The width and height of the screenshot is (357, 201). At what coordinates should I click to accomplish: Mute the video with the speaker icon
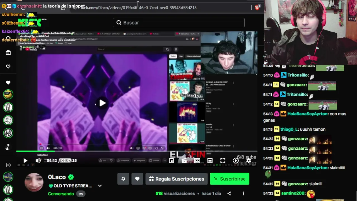tap(38, 161)
